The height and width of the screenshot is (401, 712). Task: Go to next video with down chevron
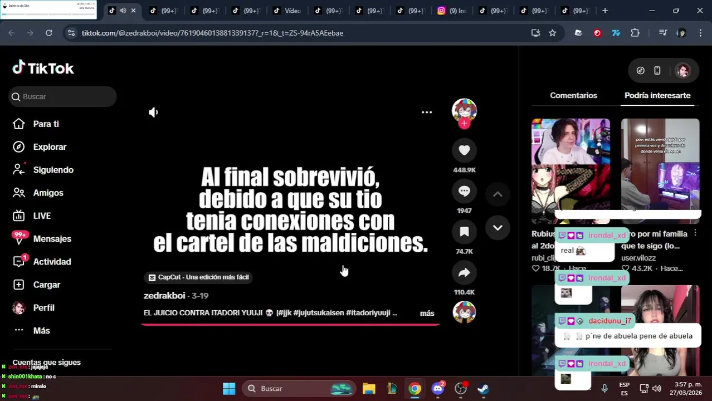pos(498,228)
